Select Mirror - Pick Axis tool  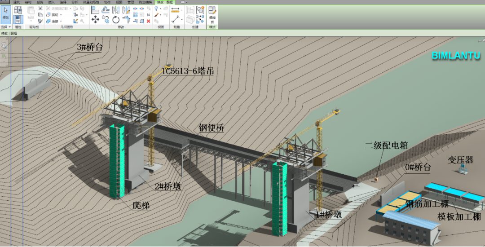[115, 9]
